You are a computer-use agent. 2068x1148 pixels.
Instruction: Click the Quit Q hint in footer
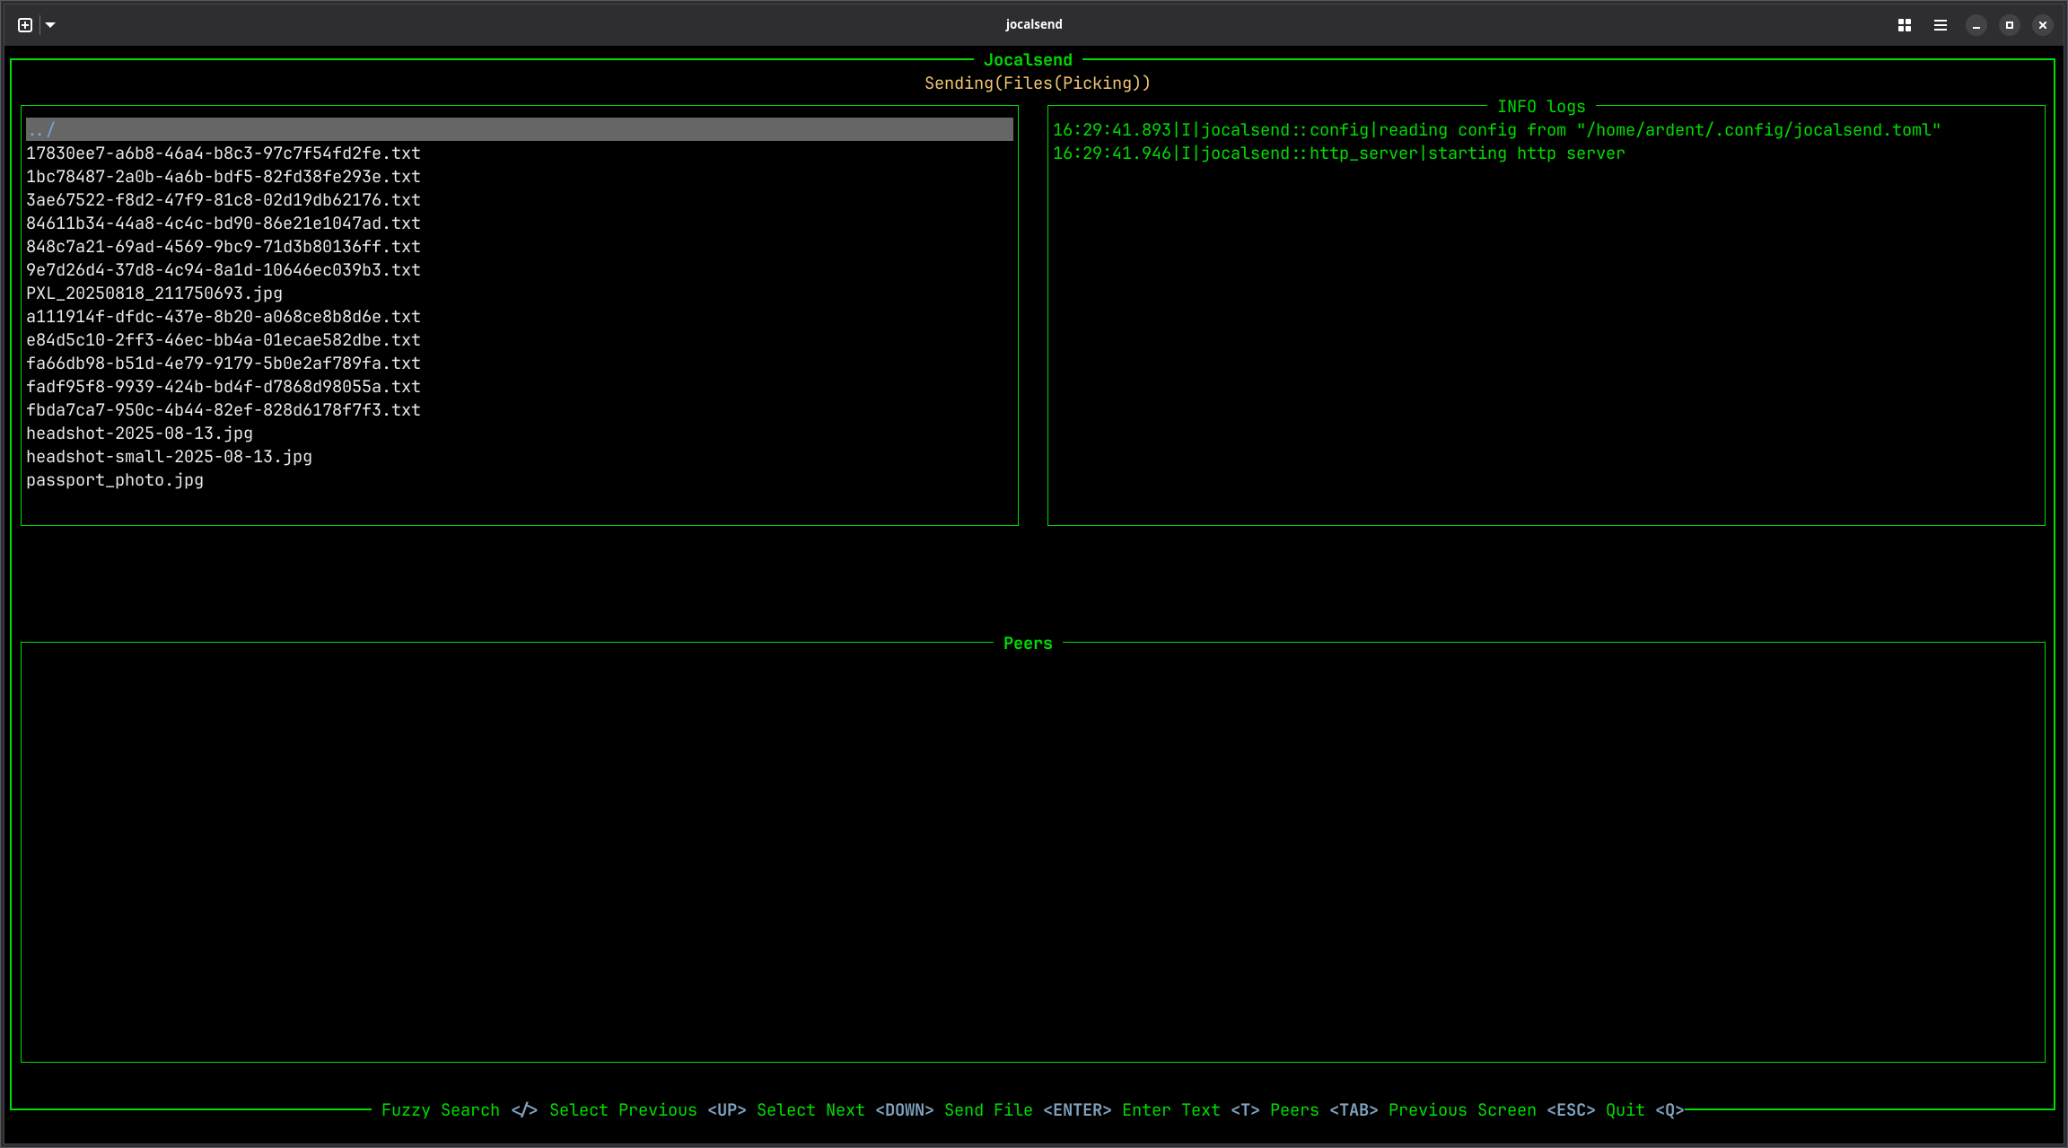click(x=1644, y=1110)
